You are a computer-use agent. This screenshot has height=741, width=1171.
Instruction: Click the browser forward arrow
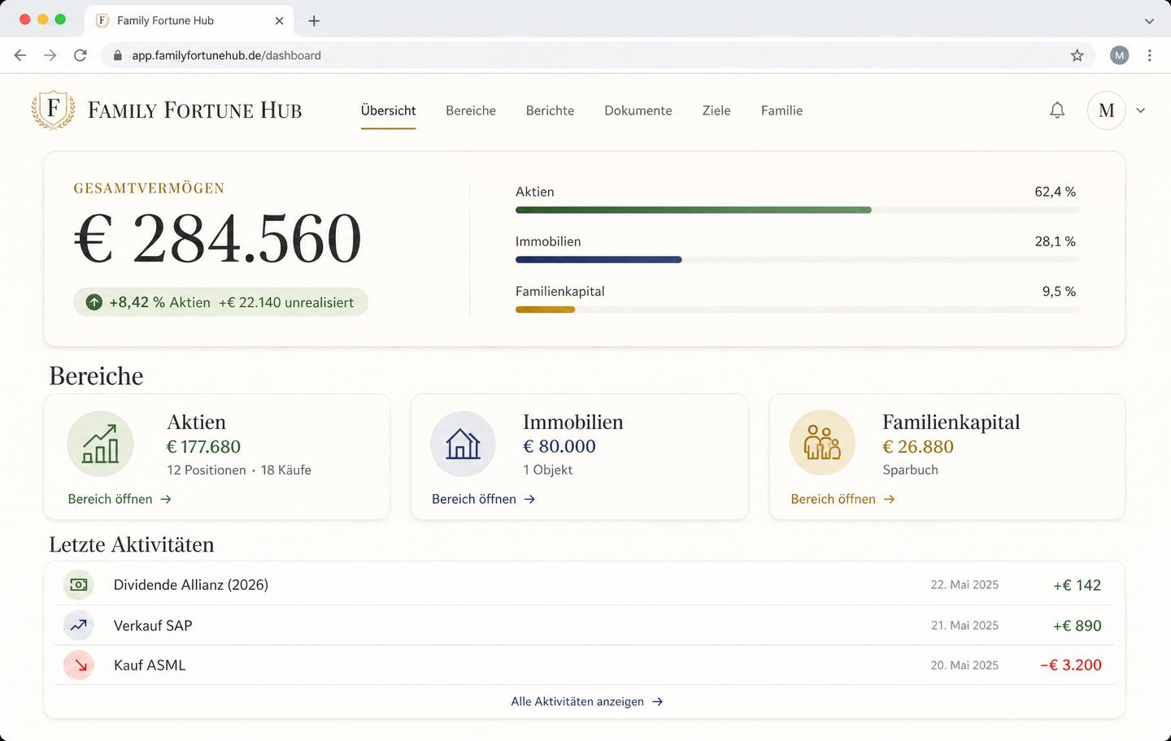[50, 55]
